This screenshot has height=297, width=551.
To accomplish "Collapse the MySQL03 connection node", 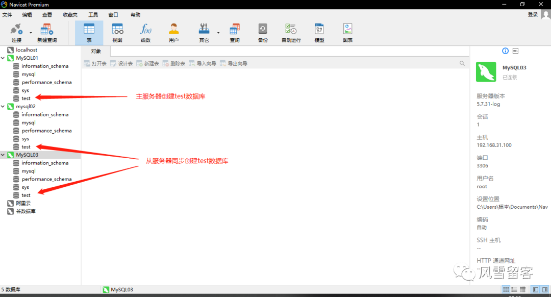I will click(3, 155).
